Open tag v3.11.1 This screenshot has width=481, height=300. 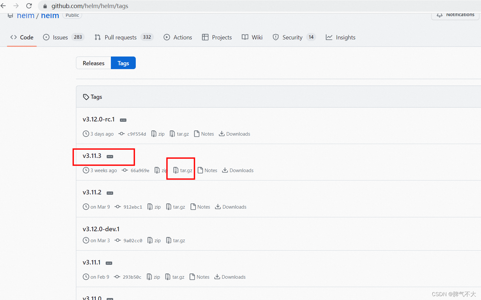92,263
